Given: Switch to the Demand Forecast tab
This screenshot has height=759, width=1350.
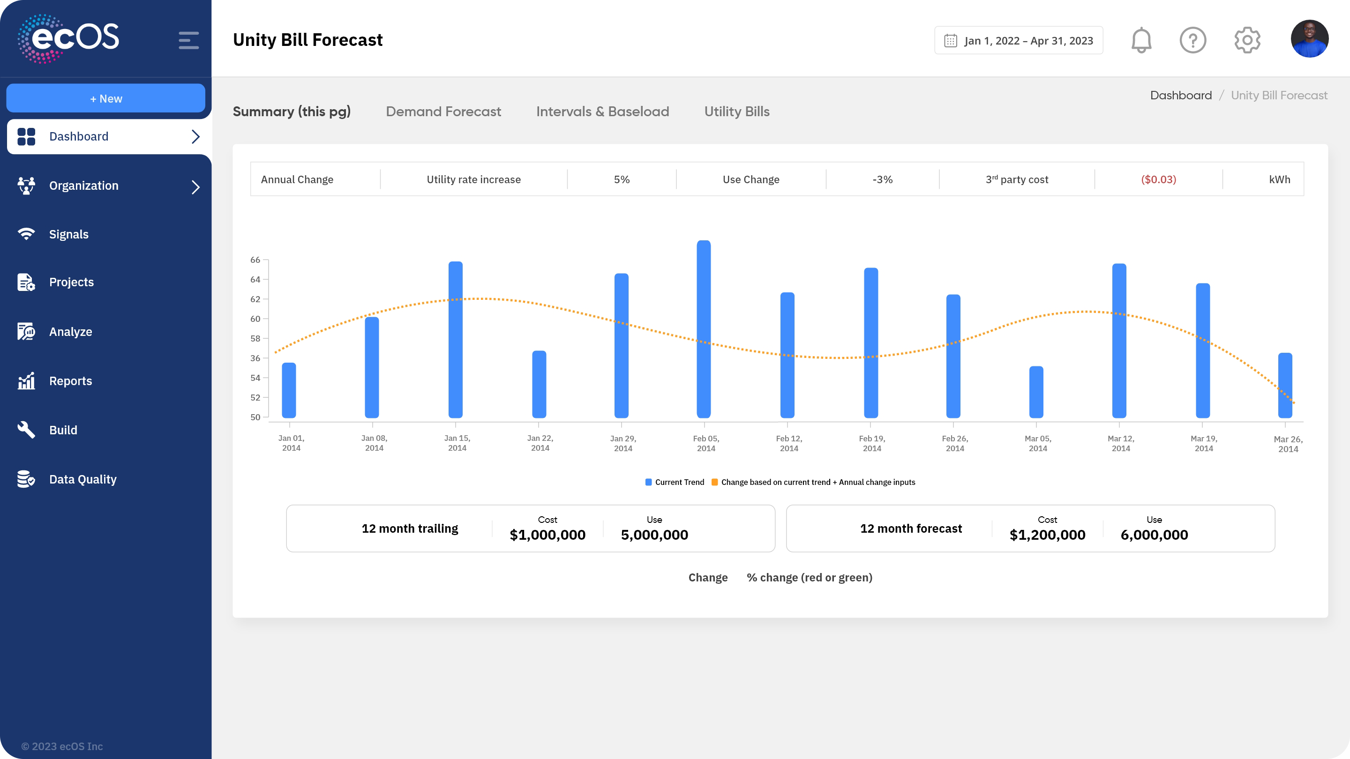Looking at the screenshot, I should click(443, 112).
